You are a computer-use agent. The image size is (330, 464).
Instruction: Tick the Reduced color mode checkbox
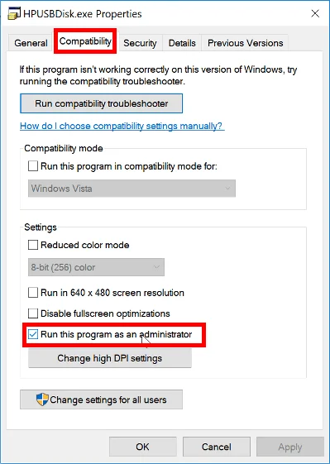pyautogui.click(x=33, y=245)
